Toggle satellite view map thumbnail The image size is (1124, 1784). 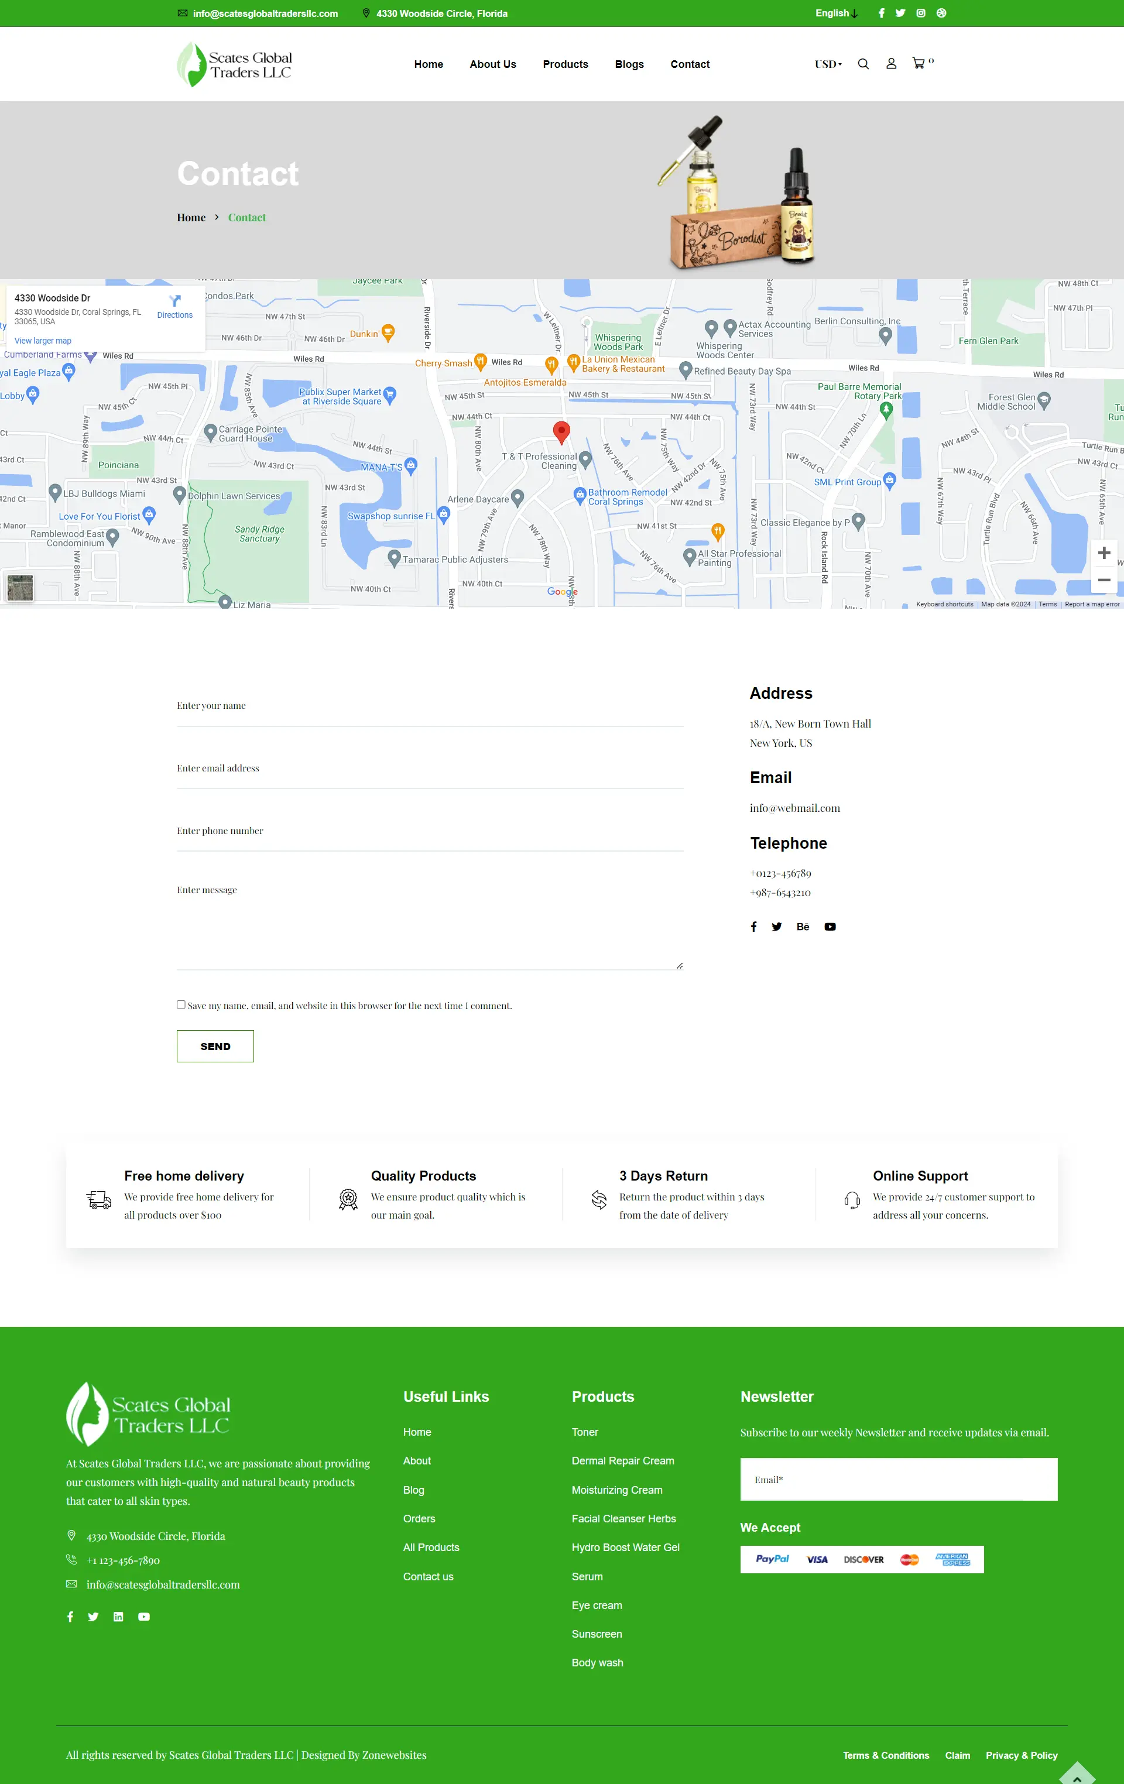coord(20,588)
